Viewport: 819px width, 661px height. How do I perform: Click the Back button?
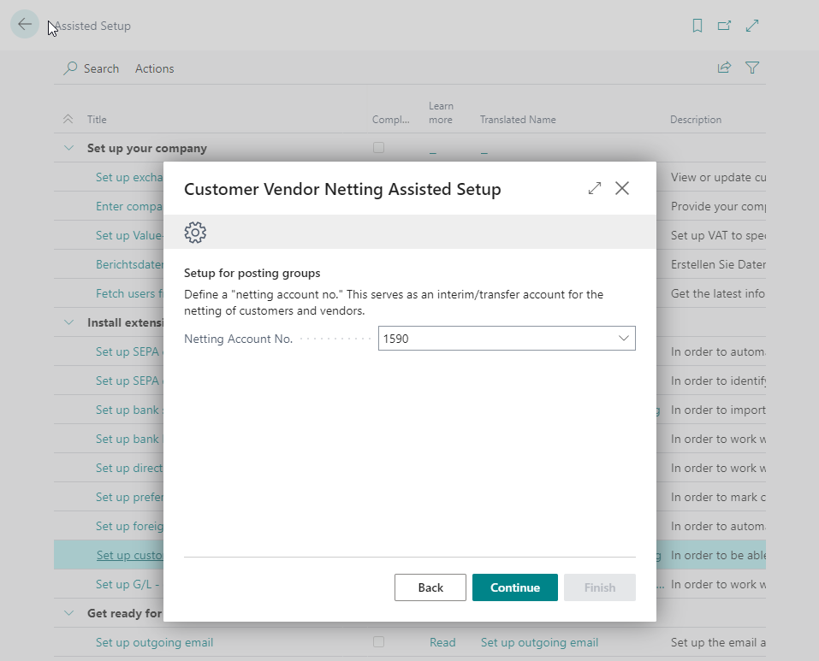point(430,587)
